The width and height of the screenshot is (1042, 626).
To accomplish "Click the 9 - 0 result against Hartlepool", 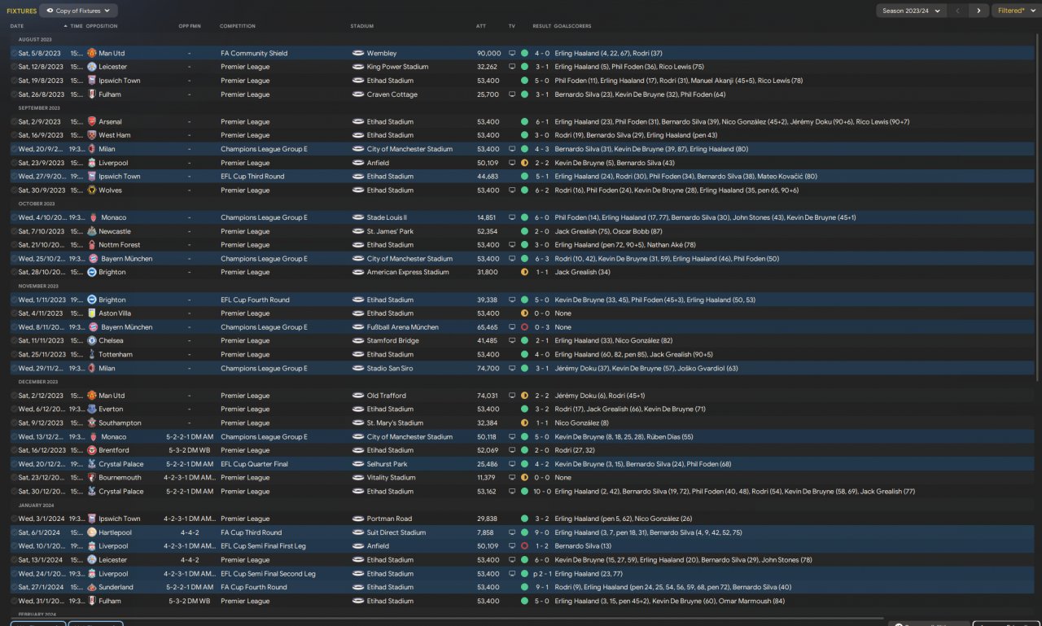I will tap(542, 532).
